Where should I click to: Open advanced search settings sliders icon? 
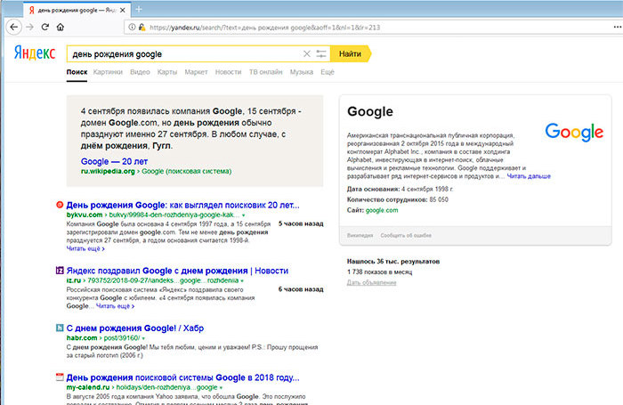click(321, 53)
